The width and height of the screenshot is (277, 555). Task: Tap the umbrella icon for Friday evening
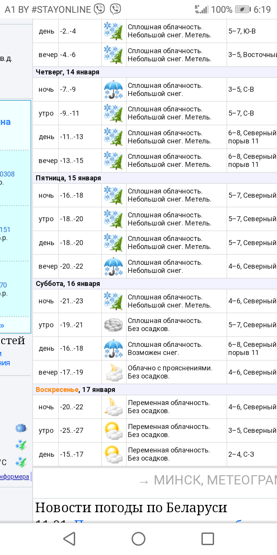tap(113, 266)
